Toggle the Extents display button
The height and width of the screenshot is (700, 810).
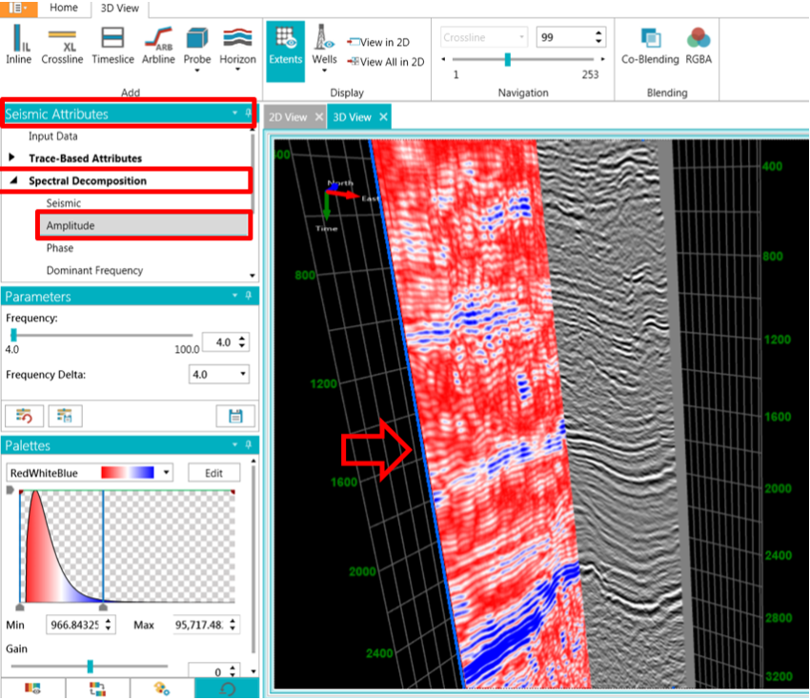285,44
